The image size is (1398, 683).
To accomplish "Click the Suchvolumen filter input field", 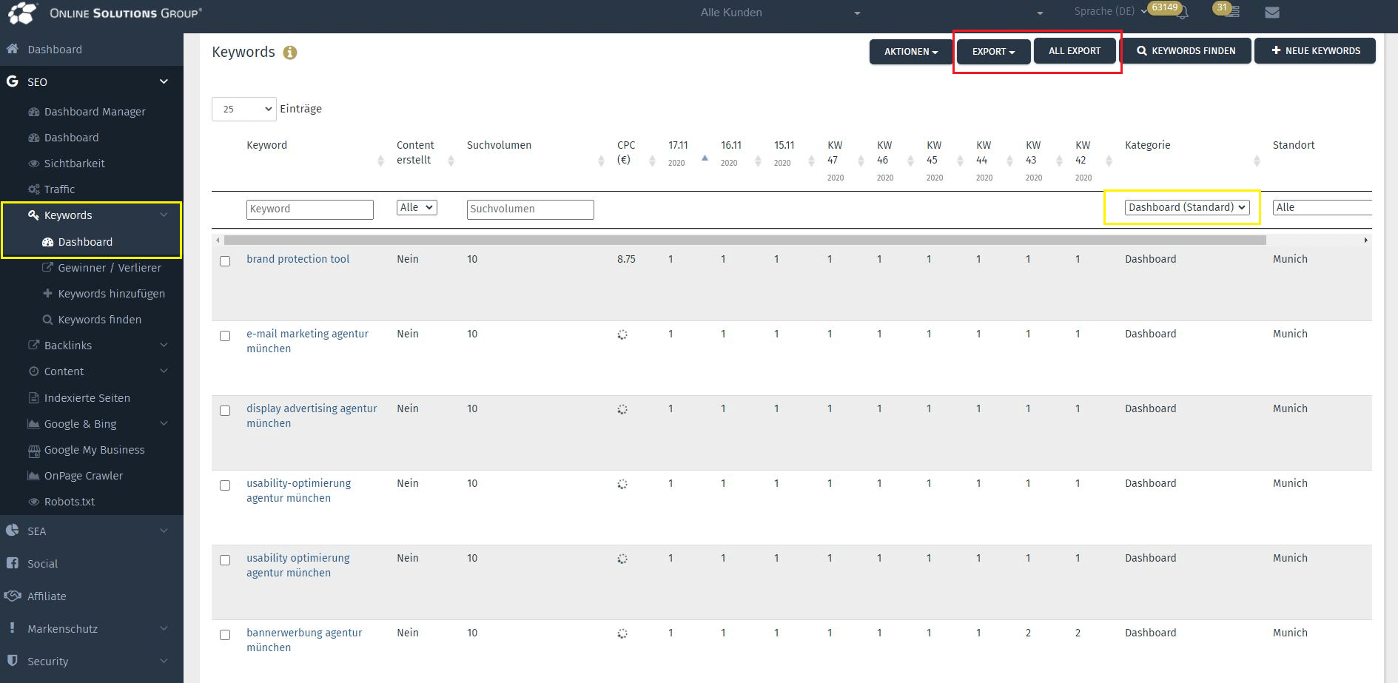I will tap(530, 209).
